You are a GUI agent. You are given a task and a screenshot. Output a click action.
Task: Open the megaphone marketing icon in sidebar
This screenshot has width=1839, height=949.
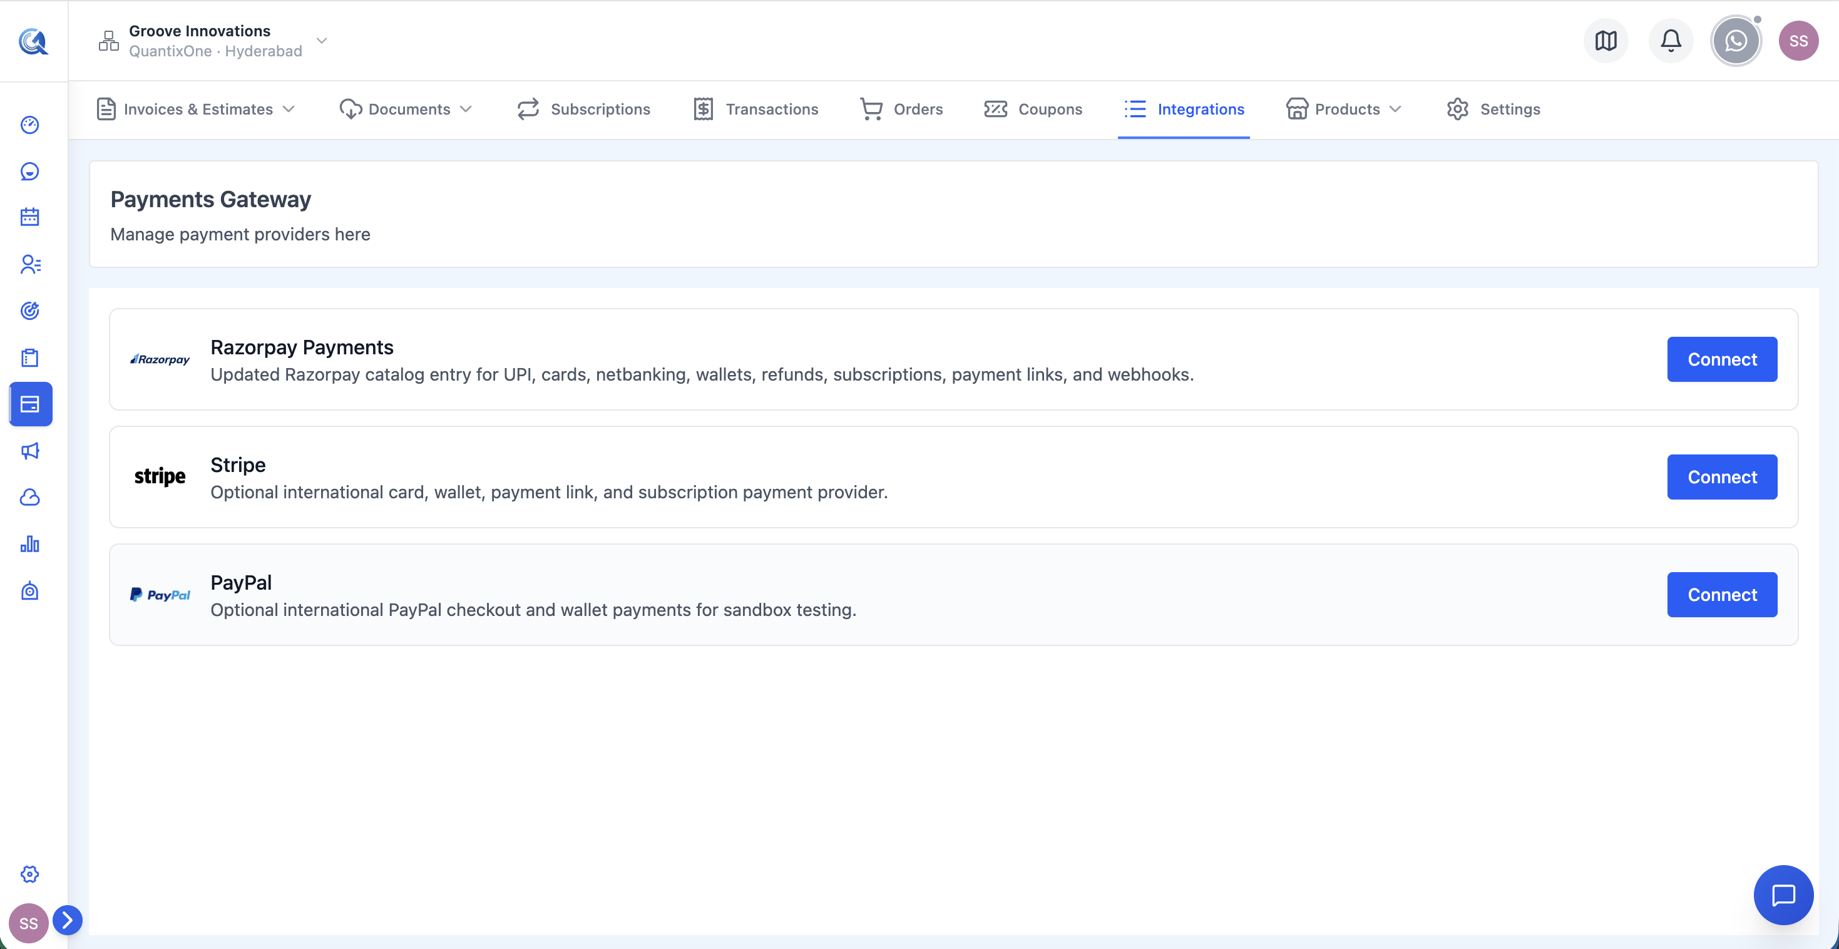30,451
